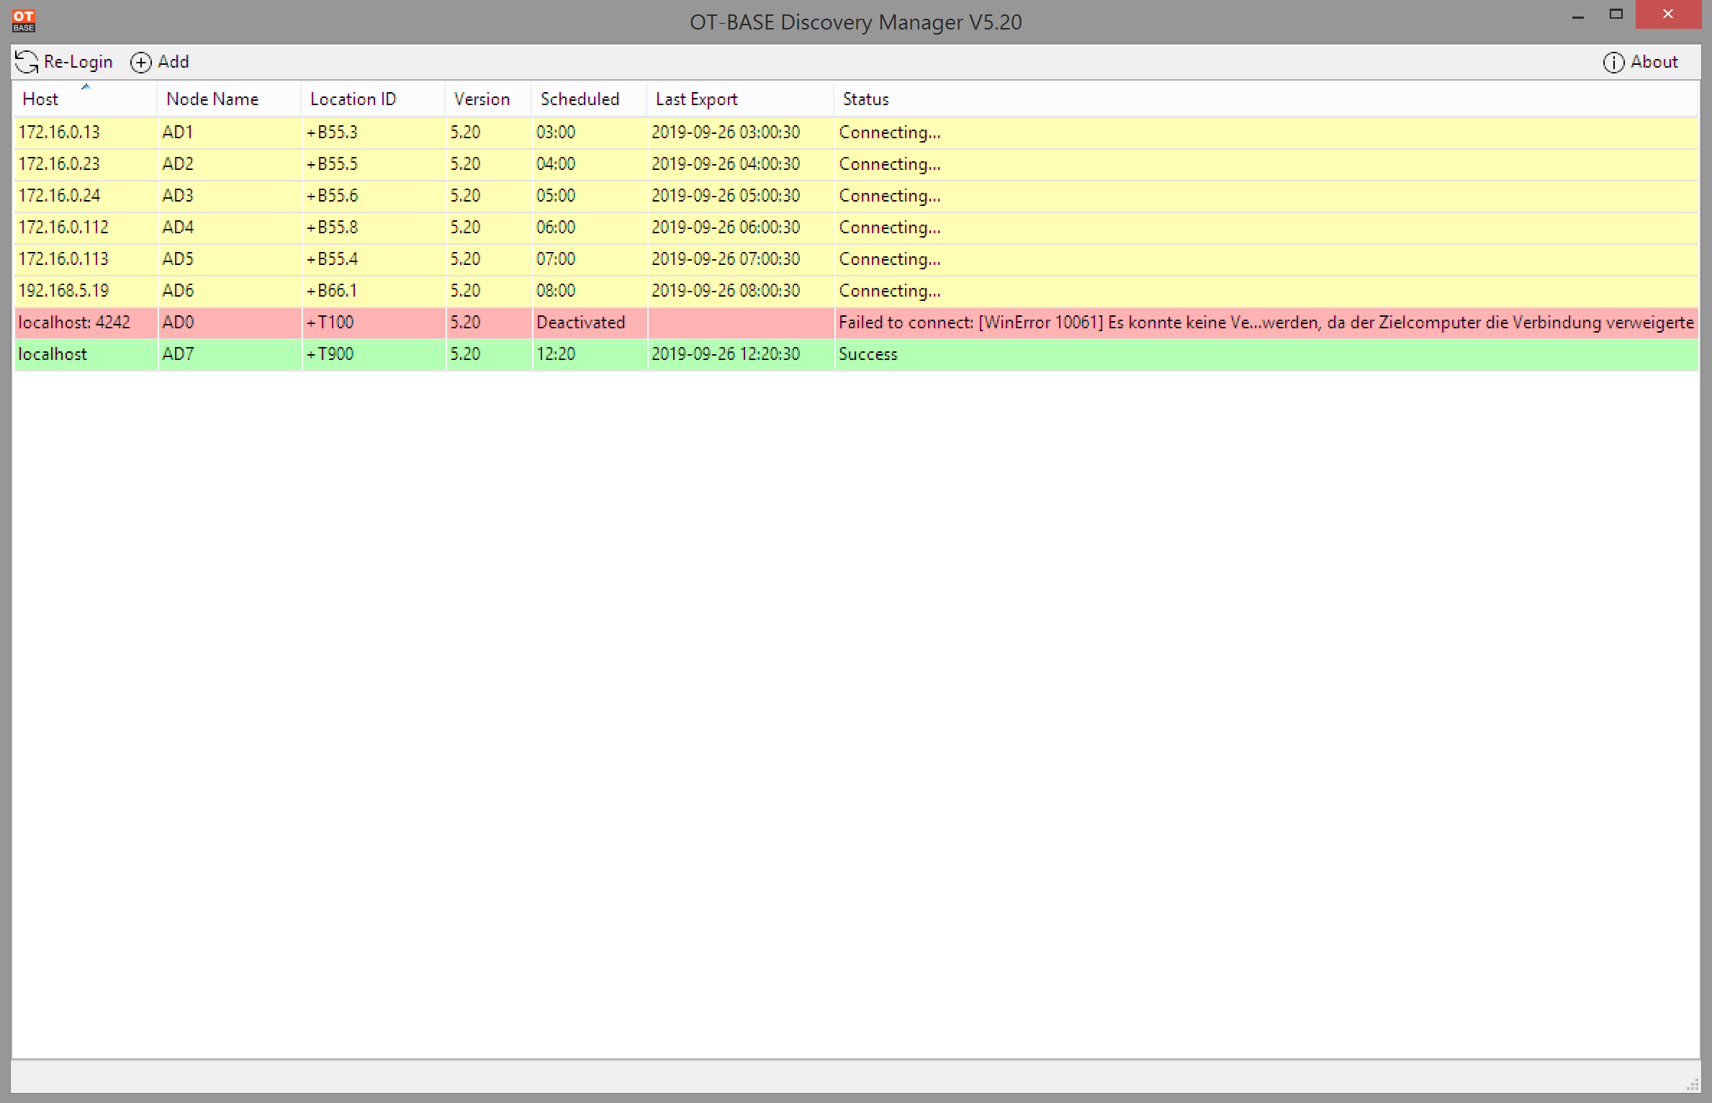
Task: Click last export 2019-09-26 07:00:30
Action: 726,259
